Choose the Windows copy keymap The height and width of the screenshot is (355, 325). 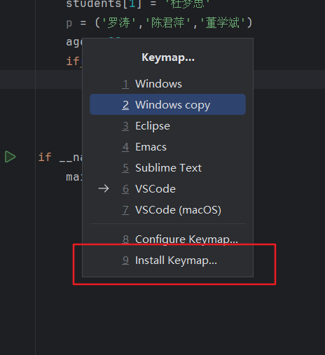click(x=167, y=104)
